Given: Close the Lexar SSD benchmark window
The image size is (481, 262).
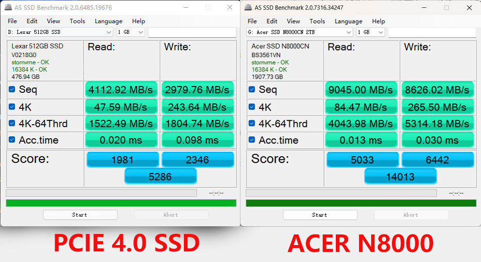Looking at the screenshot, I should click(x=230, y=7).
